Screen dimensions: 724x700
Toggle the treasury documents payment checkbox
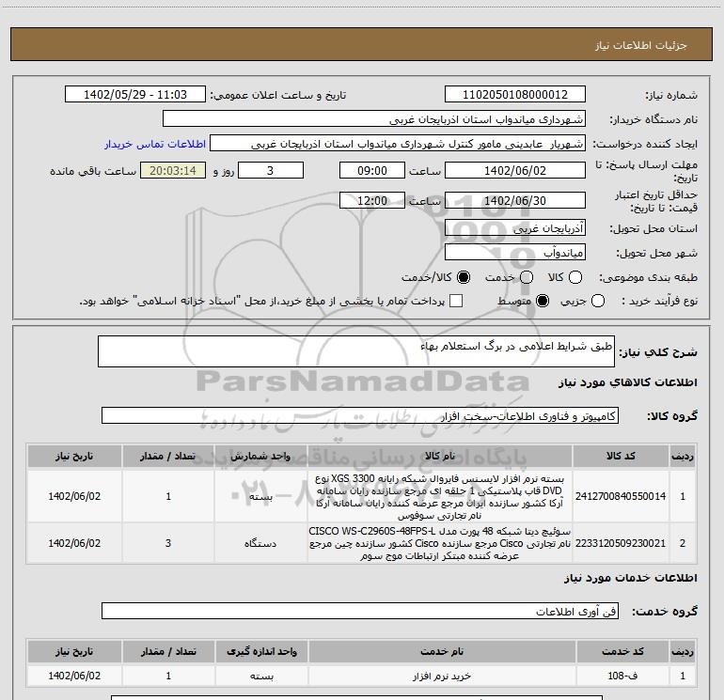point(457,301)
